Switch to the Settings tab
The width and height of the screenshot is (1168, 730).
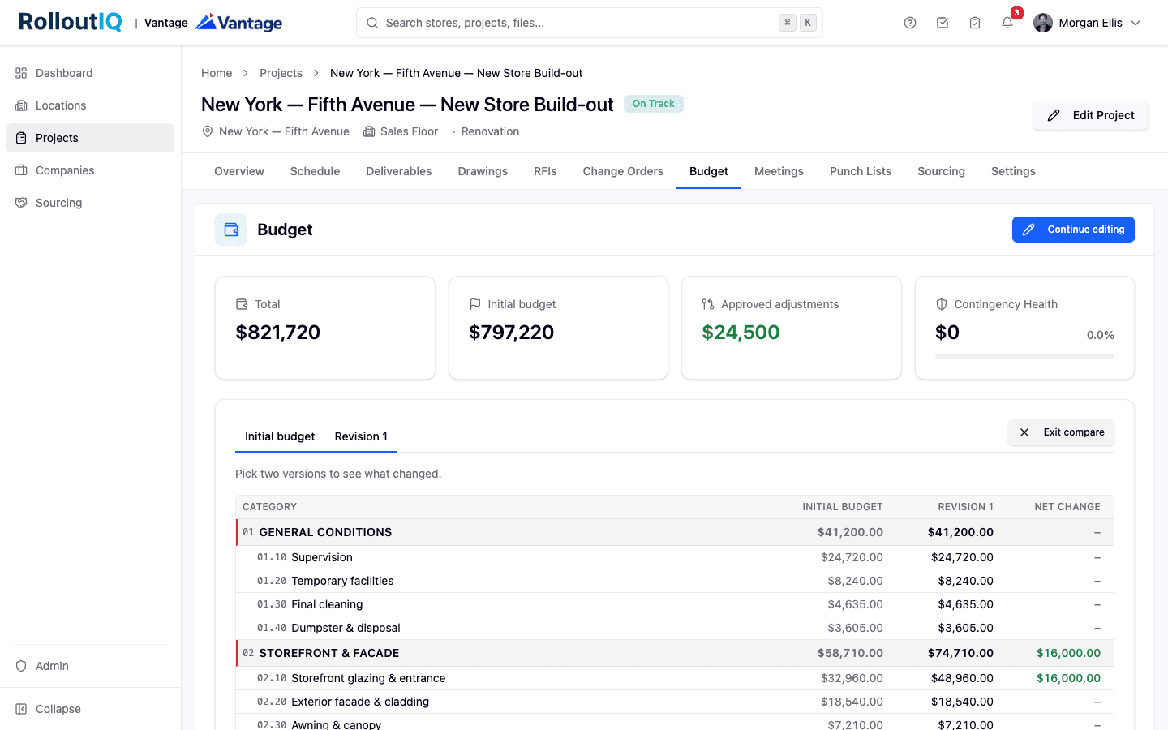(x=1013, y=171)
